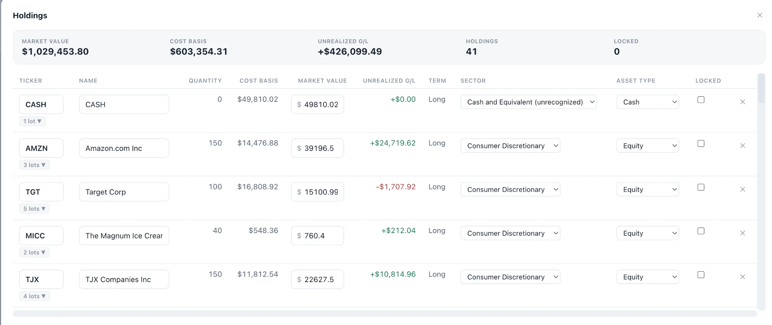Show TGT 5 lots breakdown
Screen dimensions: 772x325
(x=34, y=208)
